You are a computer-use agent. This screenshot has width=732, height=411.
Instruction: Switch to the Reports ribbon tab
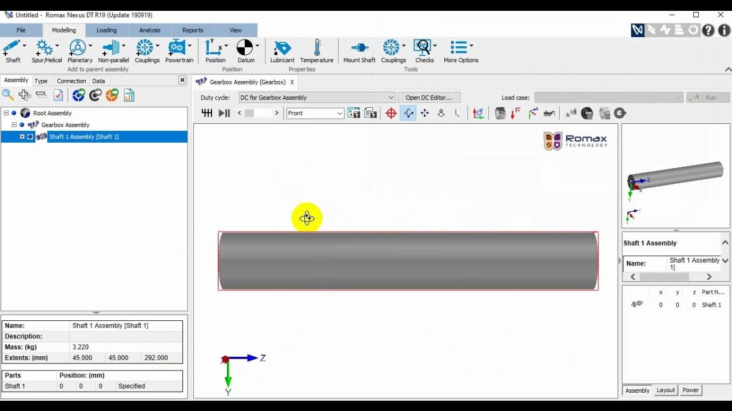tap(193, 30)
